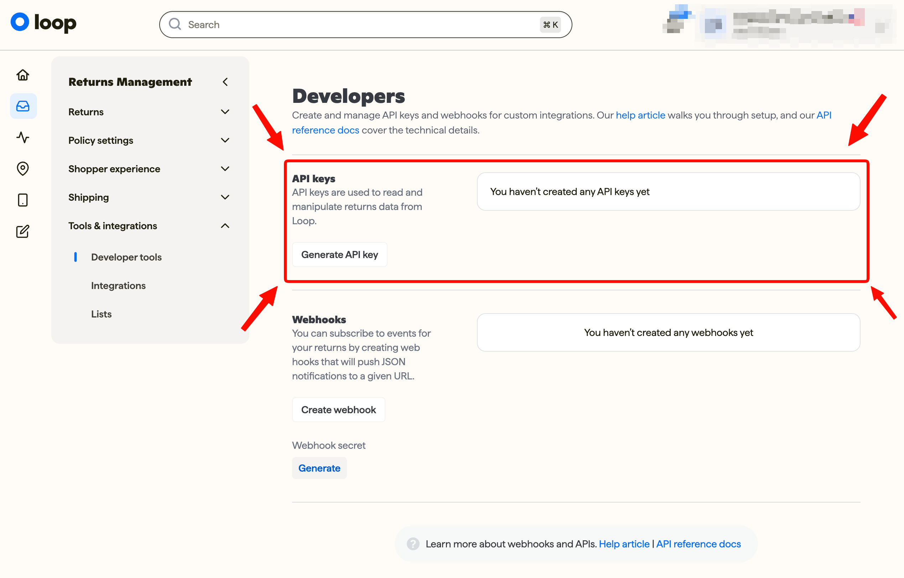Open the help article link in description
Image resolution: width=904 pixels, height=578 pixels.
tap(640, 115)
